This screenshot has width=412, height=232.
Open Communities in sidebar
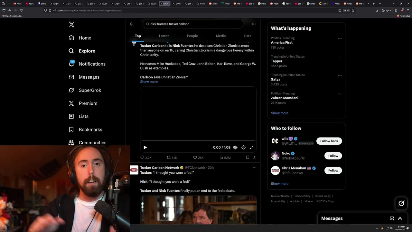87,142
